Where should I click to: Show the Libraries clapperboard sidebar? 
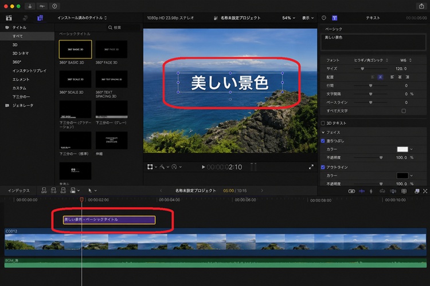point(9,18)
